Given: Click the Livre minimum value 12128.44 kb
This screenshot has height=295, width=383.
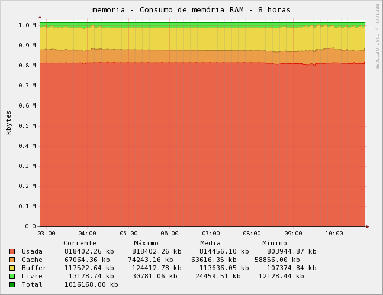Looking at the screenshot, I should tap(281, 277).
